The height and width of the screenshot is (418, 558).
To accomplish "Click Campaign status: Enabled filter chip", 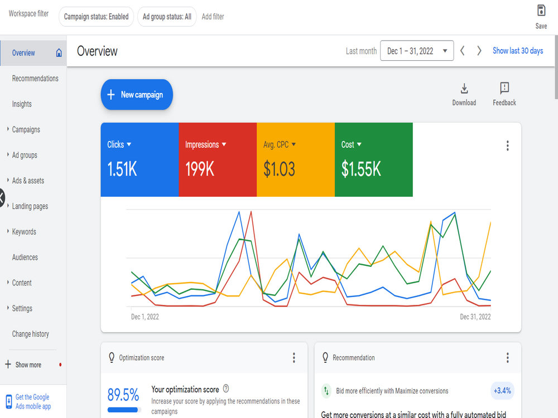I will pyautogui.click(x=96, y=17).
